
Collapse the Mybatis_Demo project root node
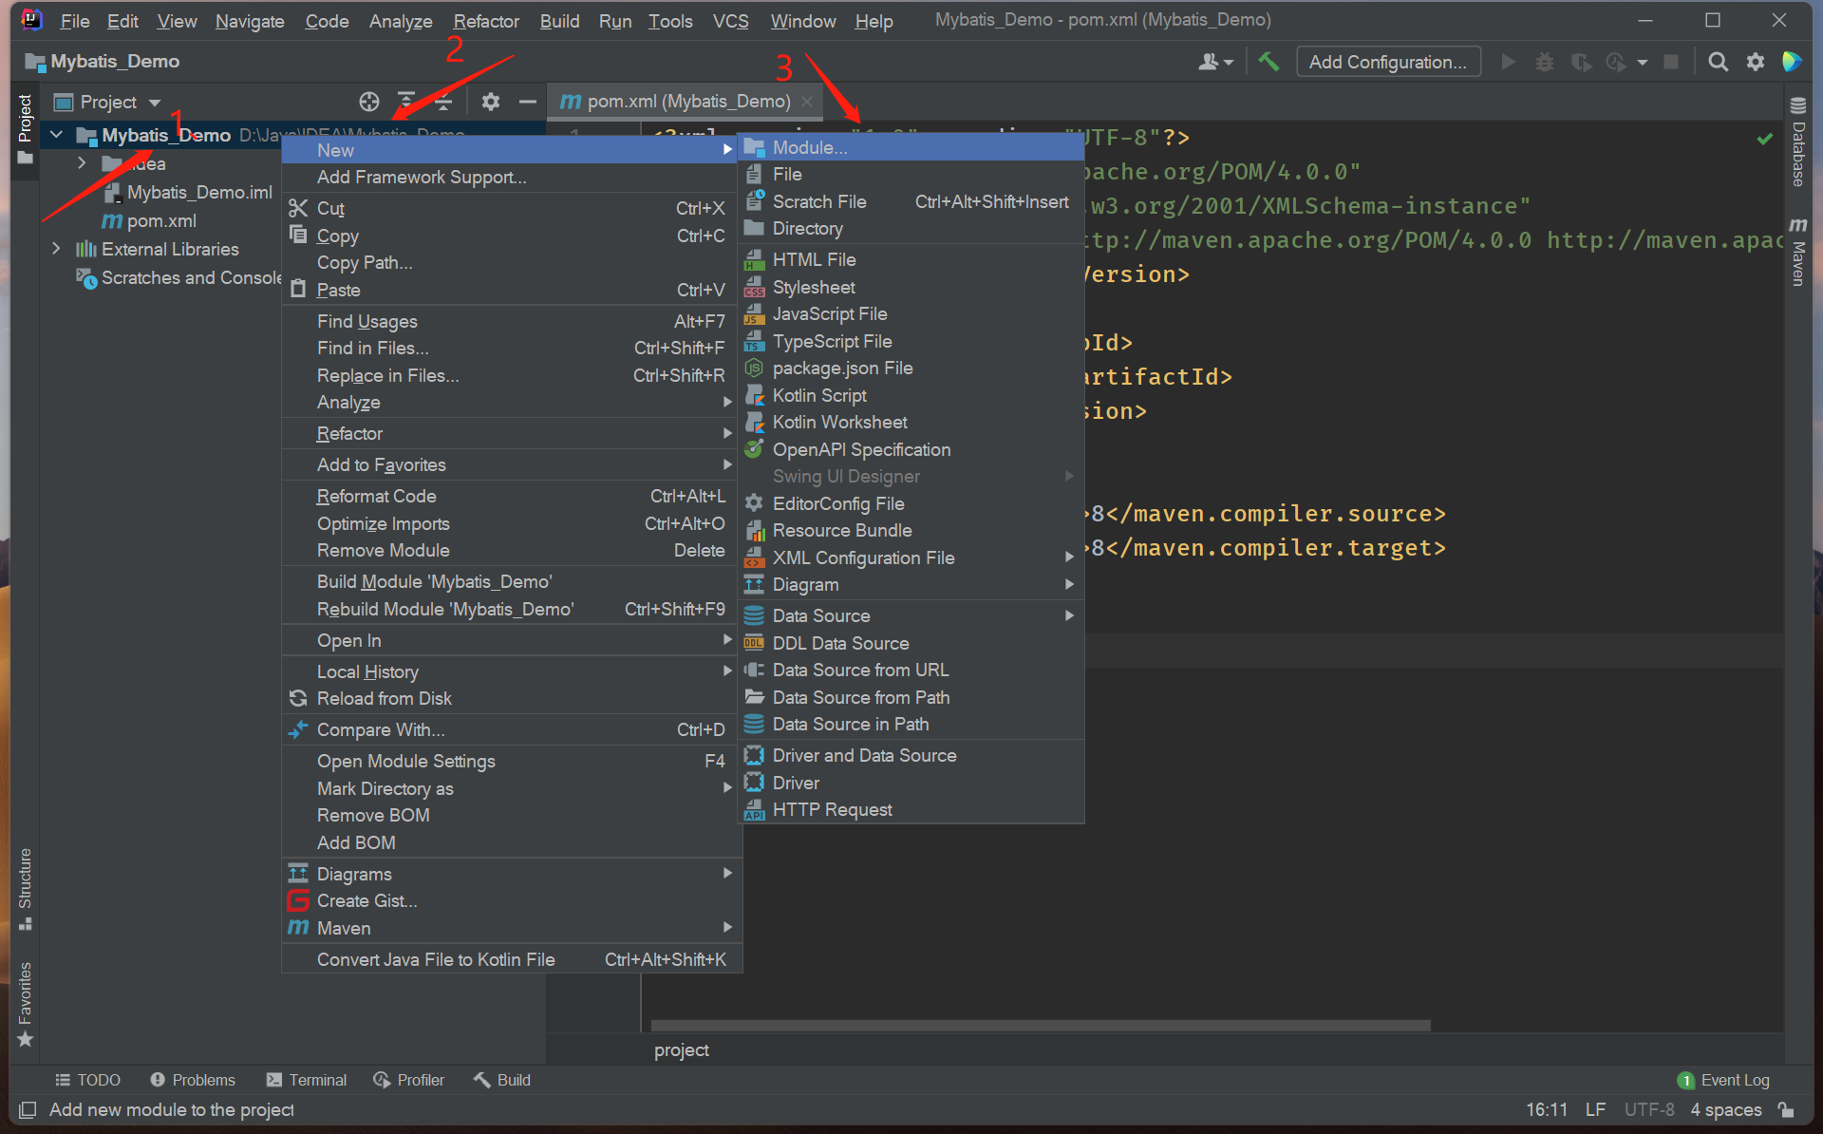[56, 135]
